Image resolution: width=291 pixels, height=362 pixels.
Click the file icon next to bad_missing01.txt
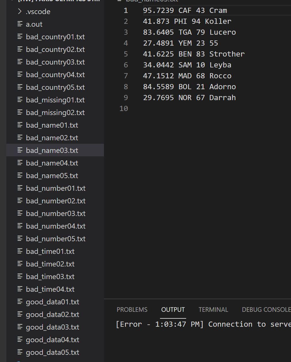(20, 100)
